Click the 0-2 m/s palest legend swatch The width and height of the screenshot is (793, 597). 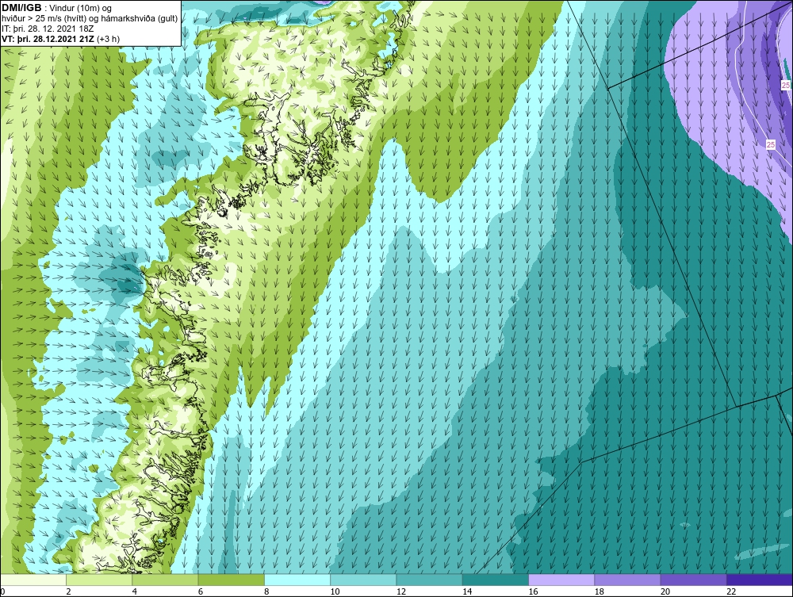(x=33, y=580)
